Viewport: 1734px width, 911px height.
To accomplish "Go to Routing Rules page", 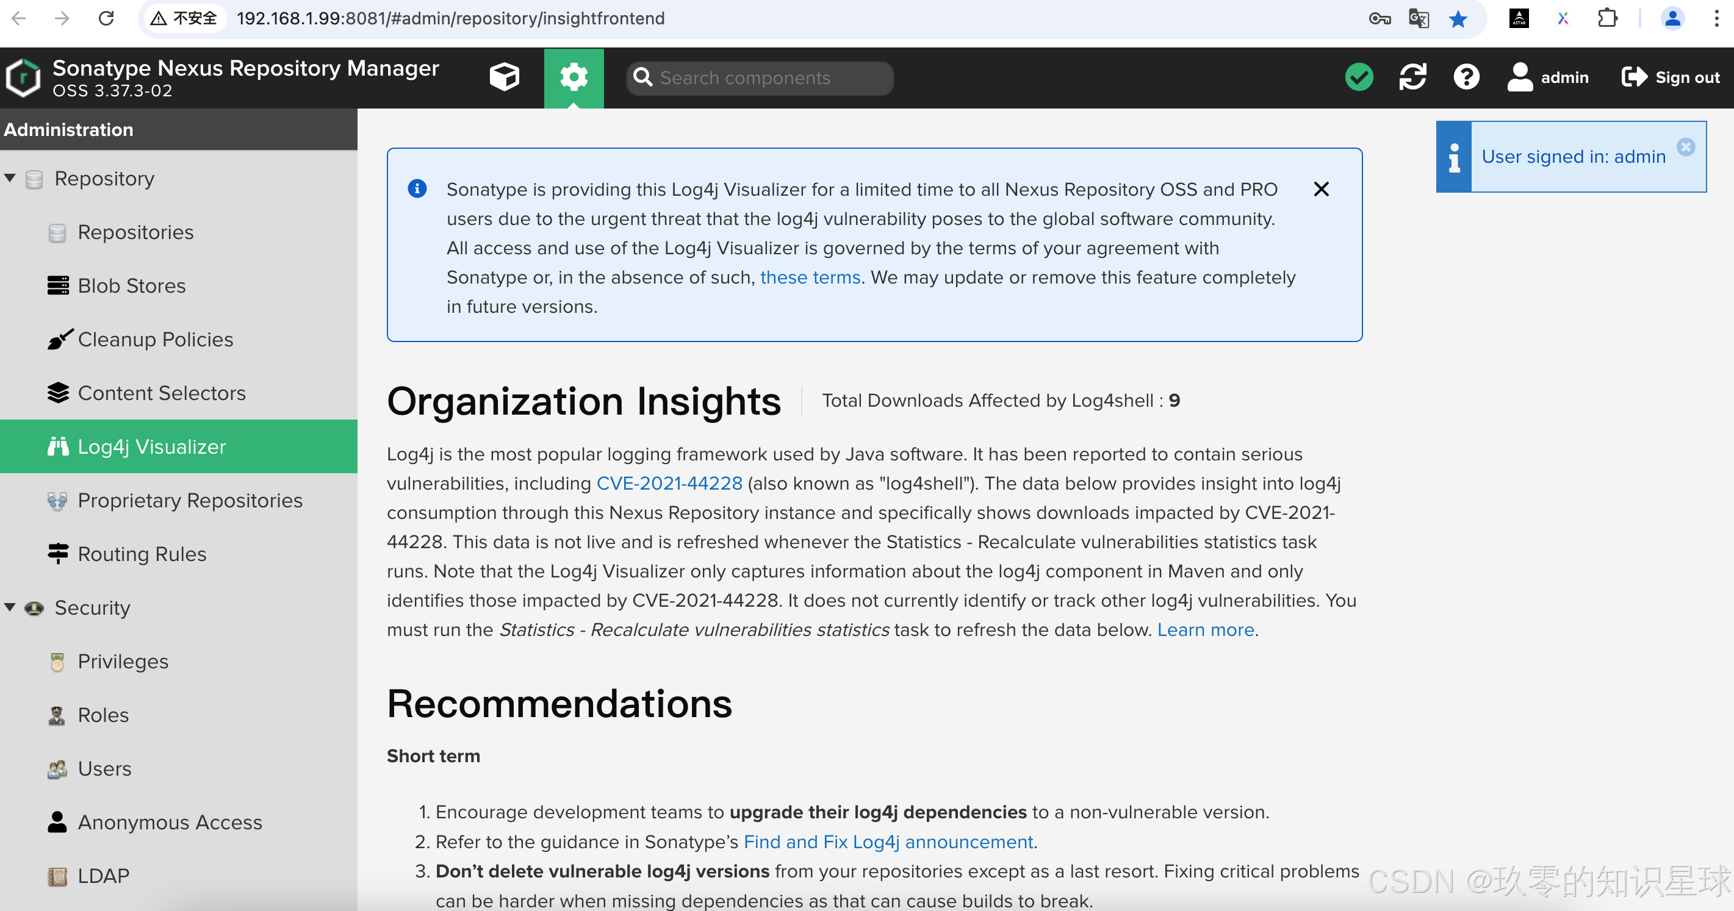I will click(142, 554).
